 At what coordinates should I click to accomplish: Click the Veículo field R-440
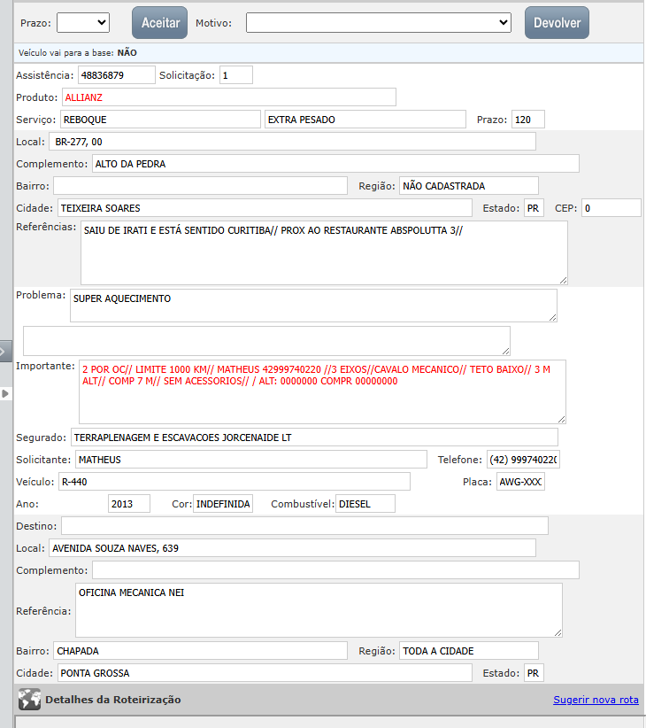[x=235, y=482]
